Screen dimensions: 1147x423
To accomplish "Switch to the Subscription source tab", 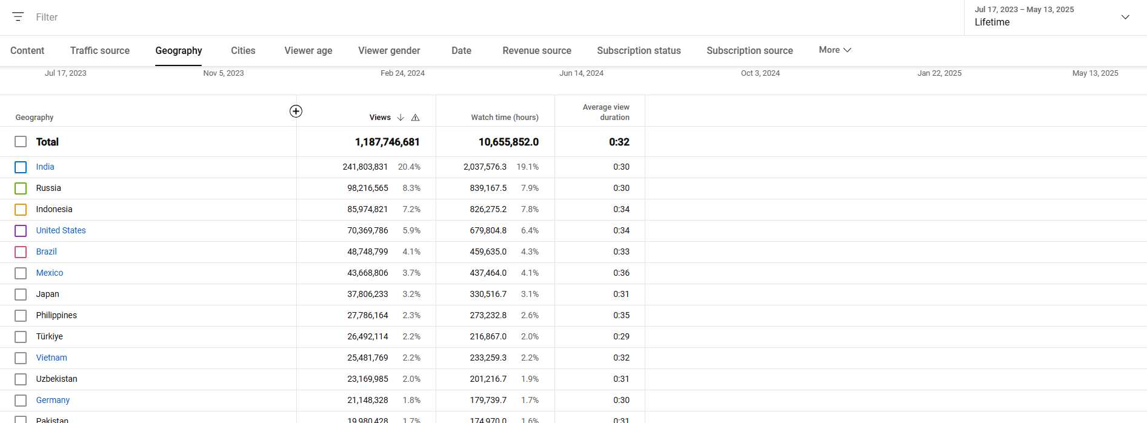I will pos(750,51).
